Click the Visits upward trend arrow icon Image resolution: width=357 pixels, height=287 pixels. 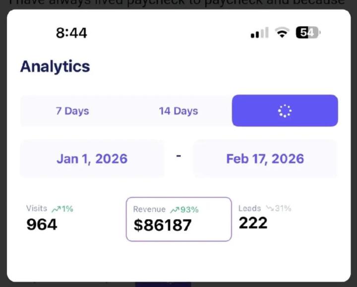tap(56, 209)
